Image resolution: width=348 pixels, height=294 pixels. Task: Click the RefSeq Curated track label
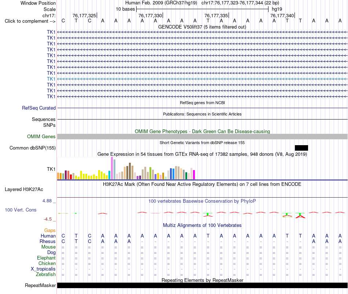pos(39,108)
